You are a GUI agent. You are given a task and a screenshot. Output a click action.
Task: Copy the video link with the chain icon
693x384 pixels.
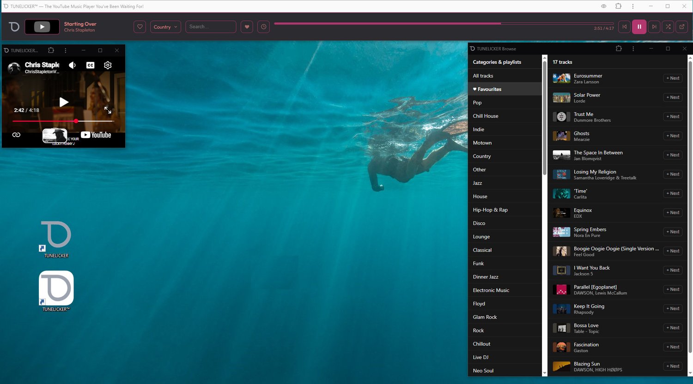click(16, 135)
